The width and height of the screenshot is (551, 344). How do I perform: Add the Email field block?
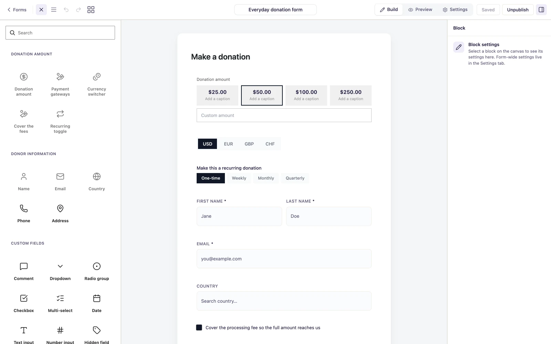(60, 182)
